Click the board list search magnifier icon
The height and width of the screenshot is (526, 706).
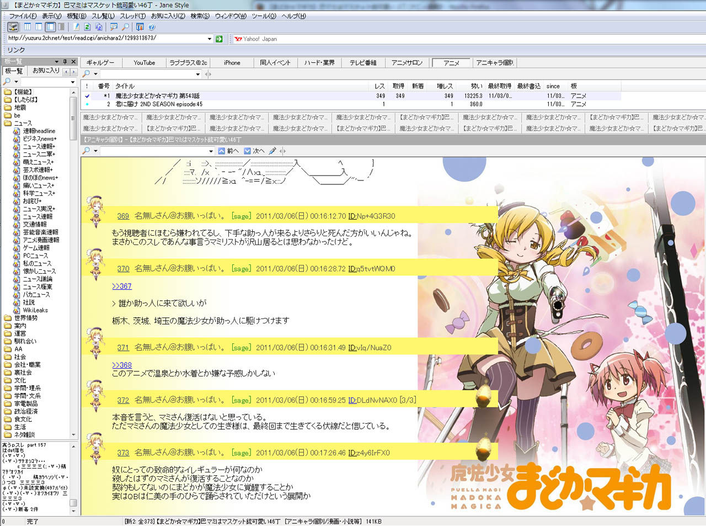click(x=7, y=82)
